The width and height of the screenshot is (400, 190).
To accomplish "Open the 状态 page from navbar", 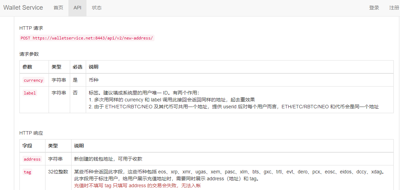I will pyautogui.click(x=97, y=8).
